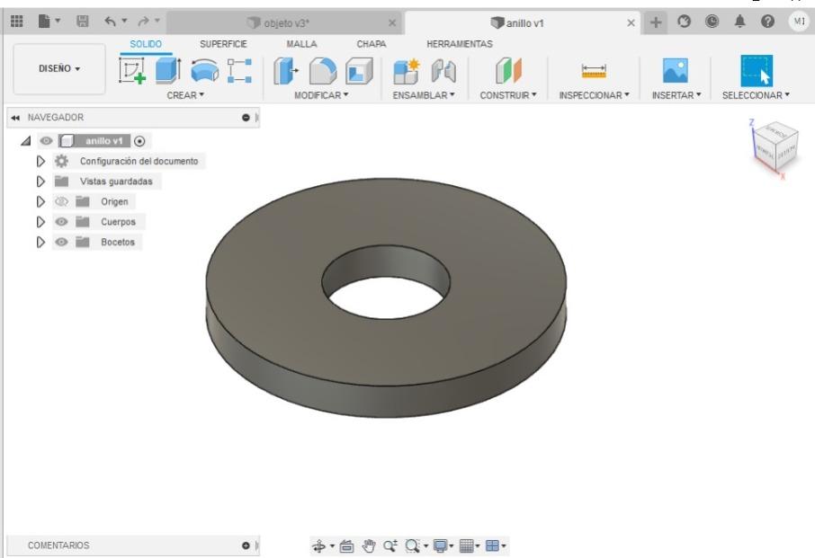Screen dimensions: 815x558
Task: Click the Joint tool icon
Action: coord(443,71)
